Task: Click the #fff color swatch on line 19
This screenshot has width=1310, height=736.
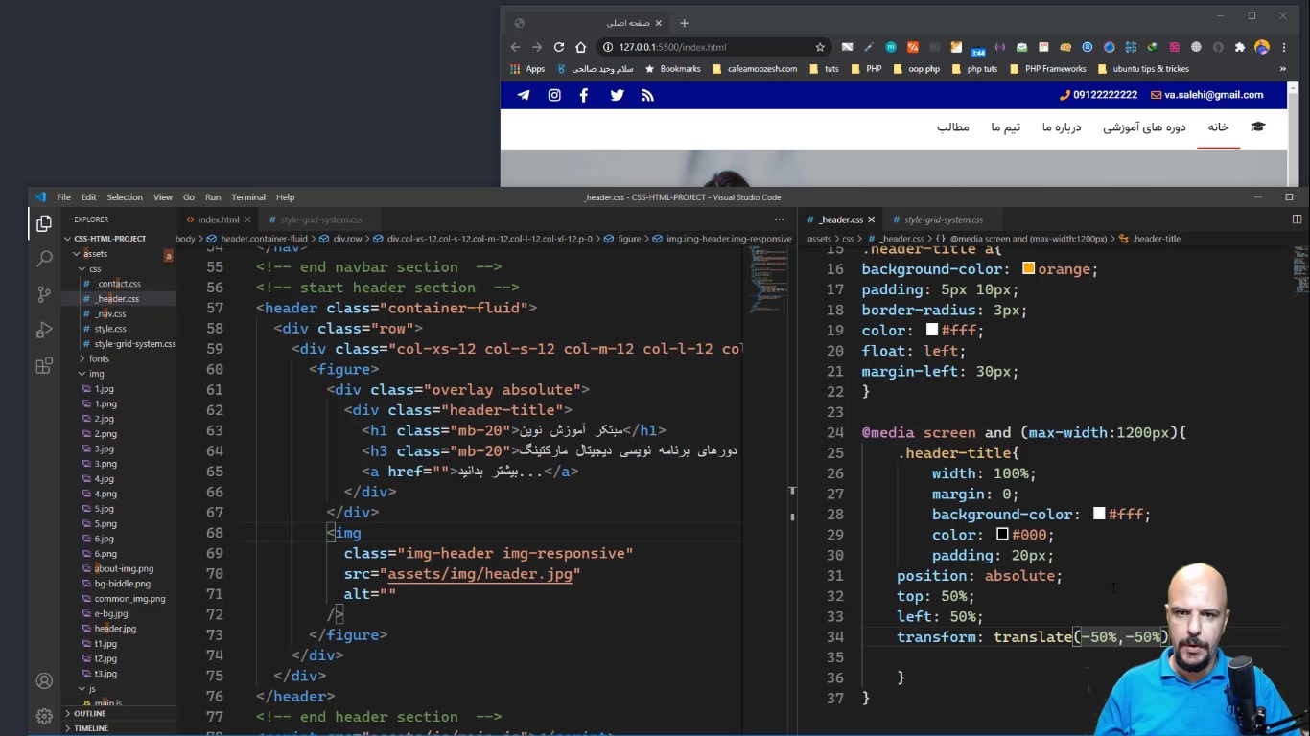Action: click(x=931, y=330)
